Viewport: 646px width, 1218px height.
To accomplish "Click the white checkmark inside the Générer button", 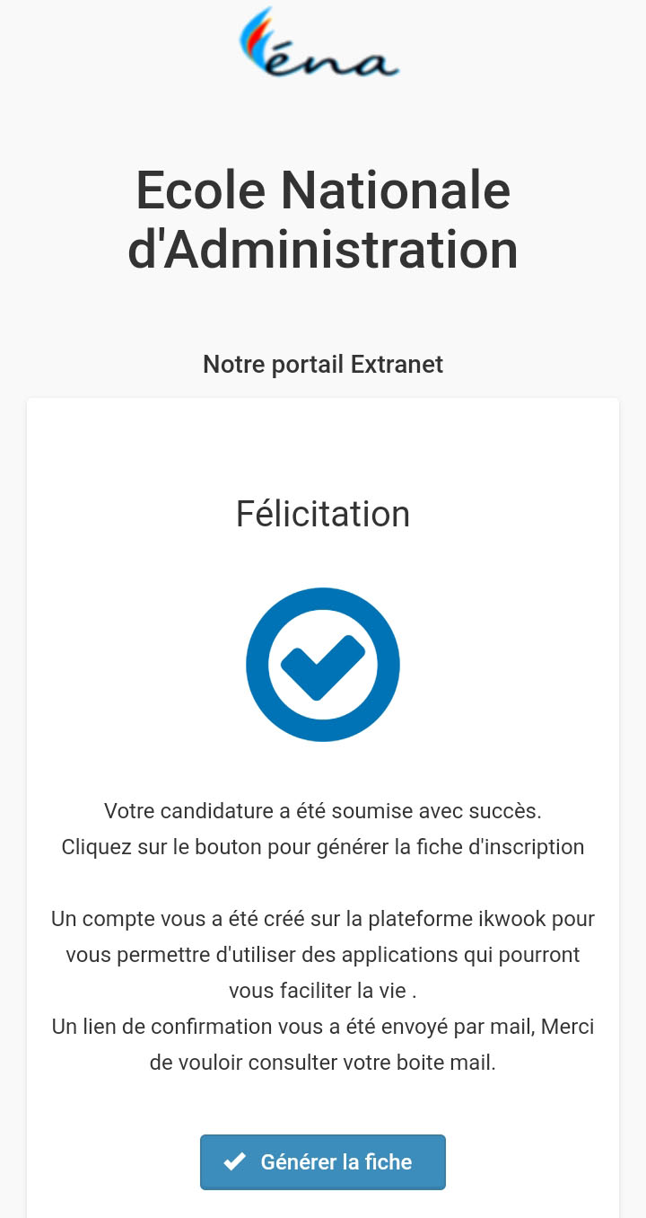I will 235,1162.
